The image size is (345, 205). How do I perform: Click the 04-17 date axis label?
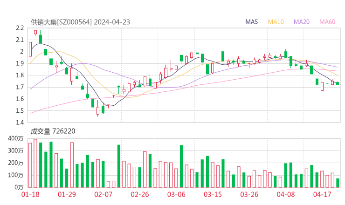(x=322, y=194)
